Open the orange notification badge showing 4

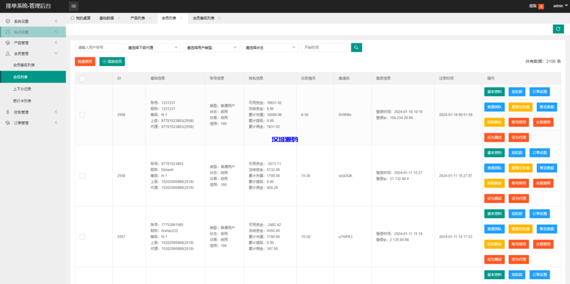(x=541, y=6)
